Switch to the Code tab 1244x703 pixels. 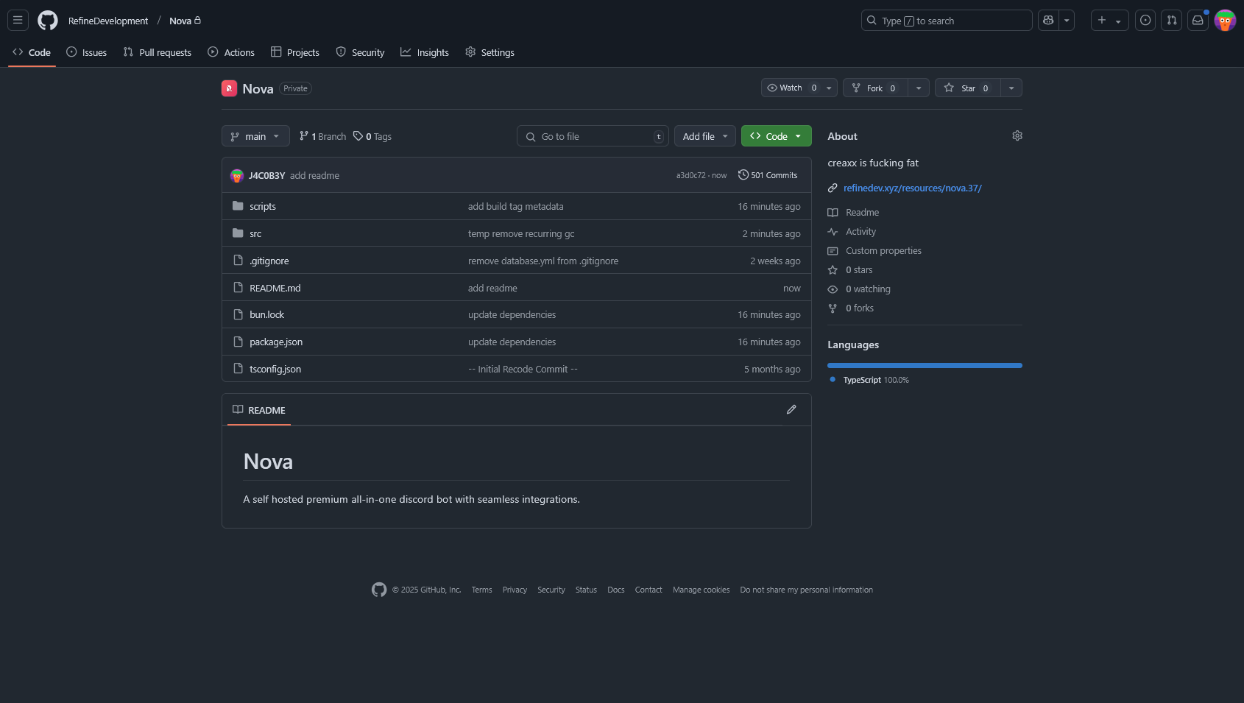tap(32, 52)
